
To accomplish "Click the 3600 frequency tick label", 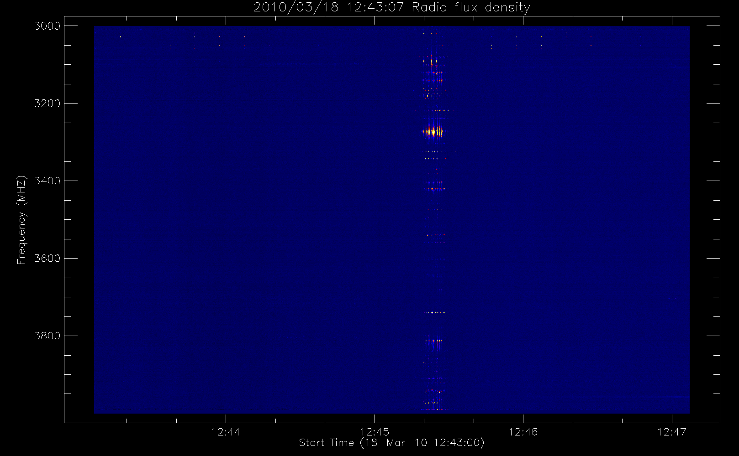I will point(47,259).
